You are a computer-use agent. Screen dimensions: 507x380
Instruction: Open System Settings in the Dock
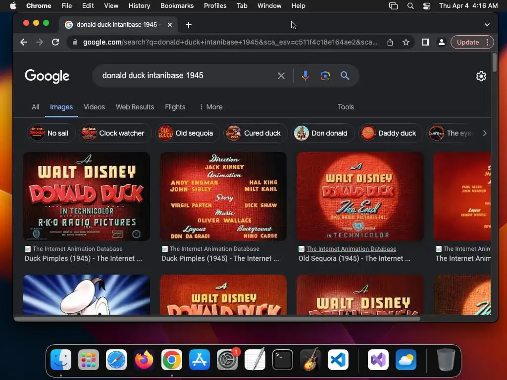tap(227, 360)
